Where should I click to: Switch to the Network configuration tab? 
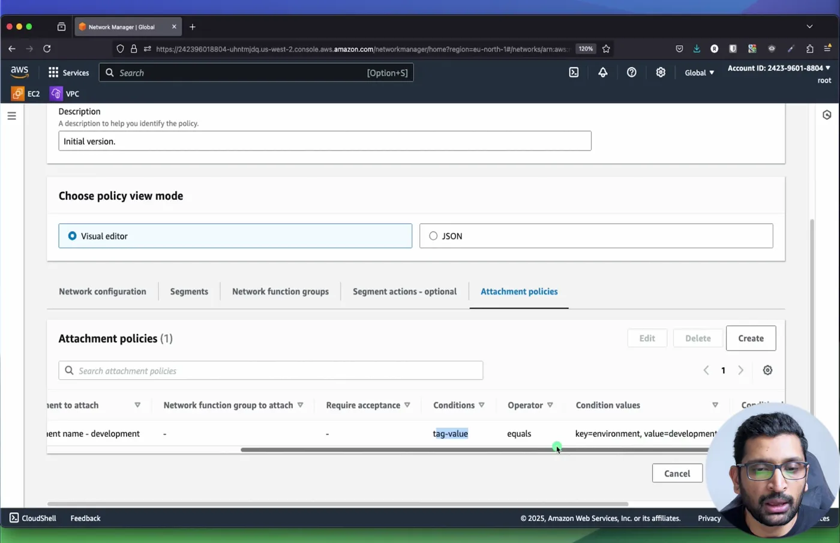tap(103, 292)
